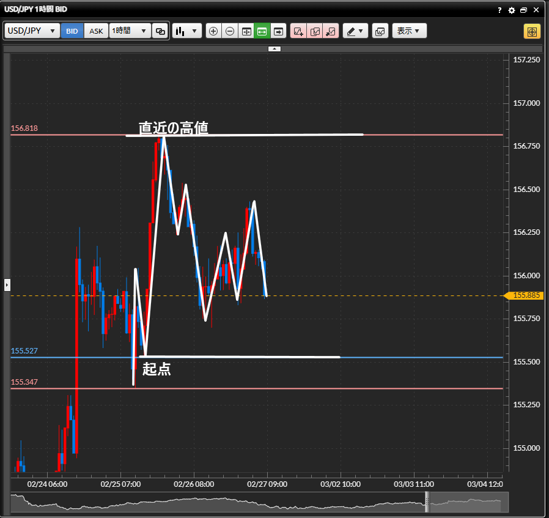Toggle the green fit-width chart button
Screen dimensions: 549x518
(x=262, y=31)
